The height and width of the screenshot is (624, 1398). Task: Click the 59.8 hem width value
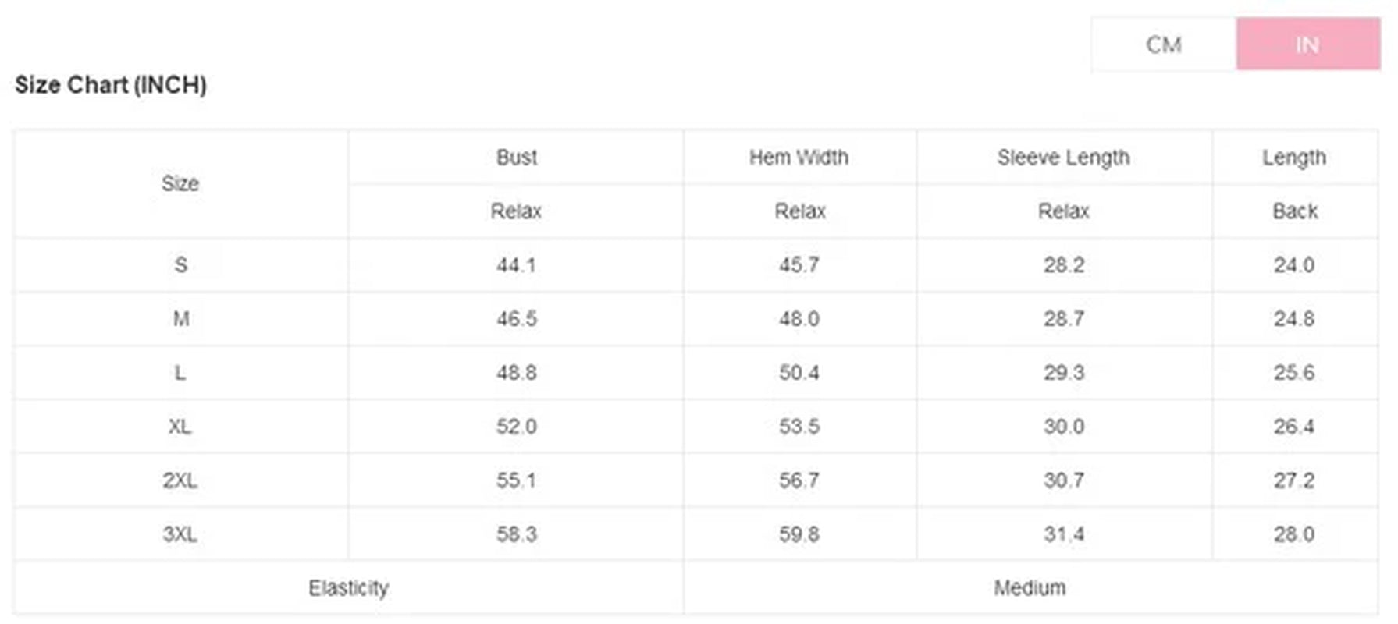point(799,534)
